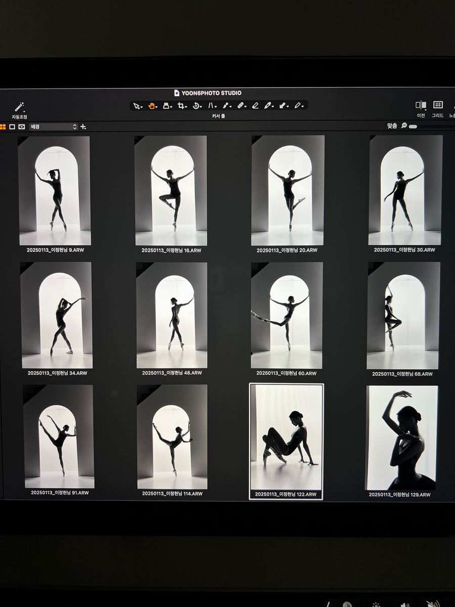
Task: Open the 배경 layer dropdown
Action: pos(53,126)
